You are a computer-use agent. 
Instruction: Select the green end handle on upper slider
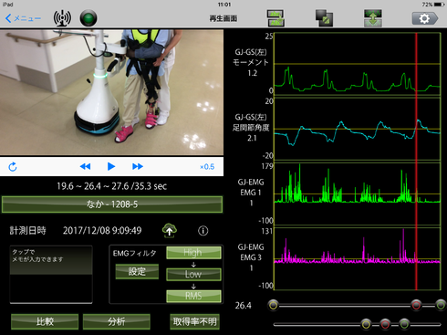(x=441, y=305)
